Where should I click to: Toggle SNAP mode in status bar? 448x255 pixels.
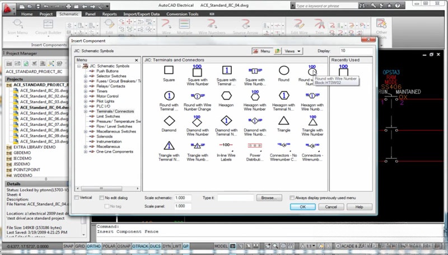(68, 246)
